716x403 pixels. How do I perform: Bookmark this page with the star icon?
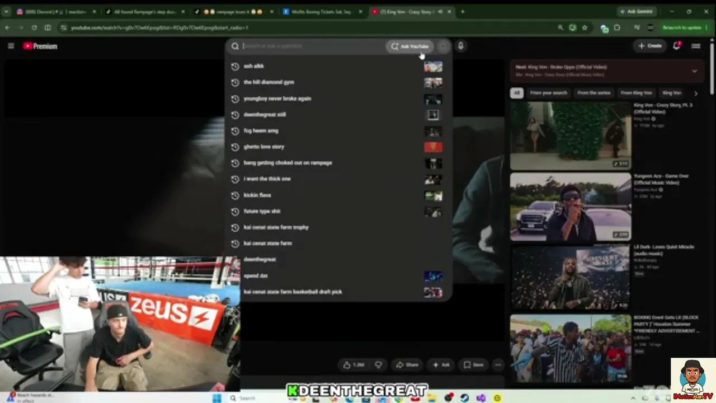585,27
